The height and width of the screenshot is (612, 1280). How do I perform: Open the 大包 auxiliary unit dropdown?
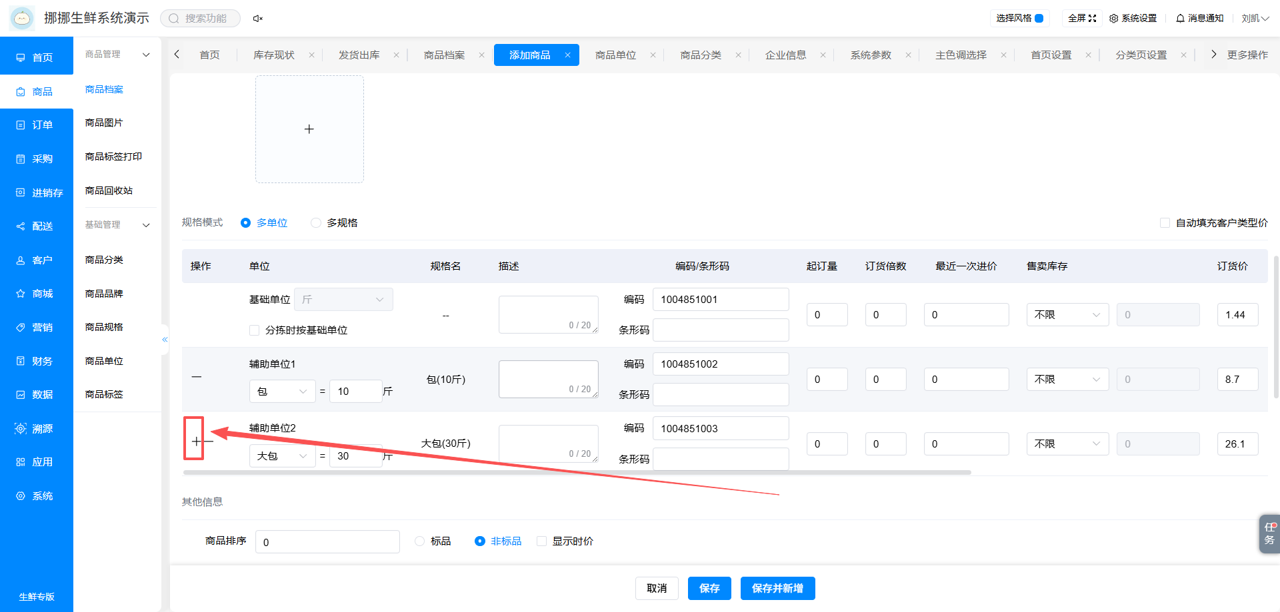pos(283,456)
